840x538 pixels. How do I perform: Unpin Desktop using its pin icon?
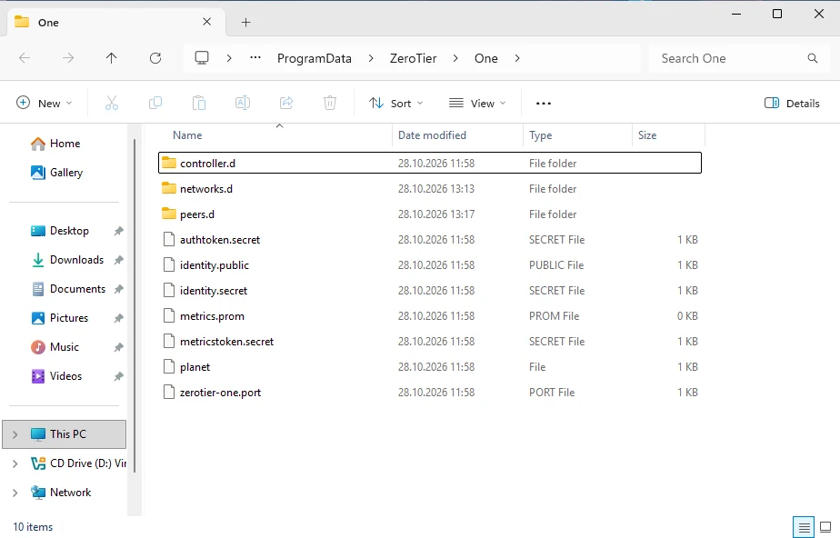click(x=118, y=231)
